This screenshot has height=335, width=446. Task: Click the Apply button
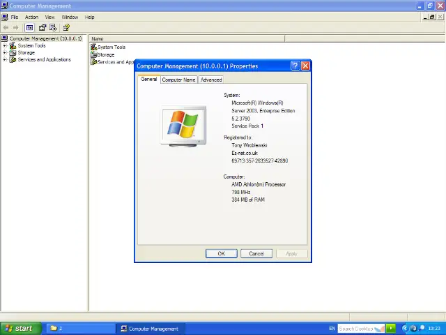(x=291, y=253)
